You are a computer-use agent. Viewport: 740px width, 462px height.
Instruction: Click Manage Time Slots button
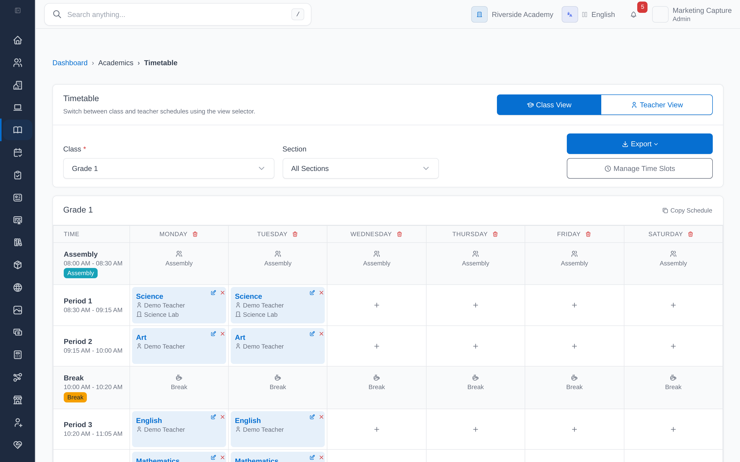click(639, 168)
